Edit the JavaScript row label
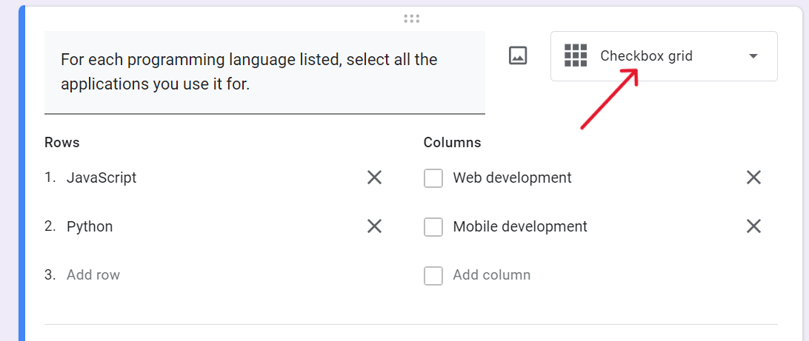 coord(101,178)
